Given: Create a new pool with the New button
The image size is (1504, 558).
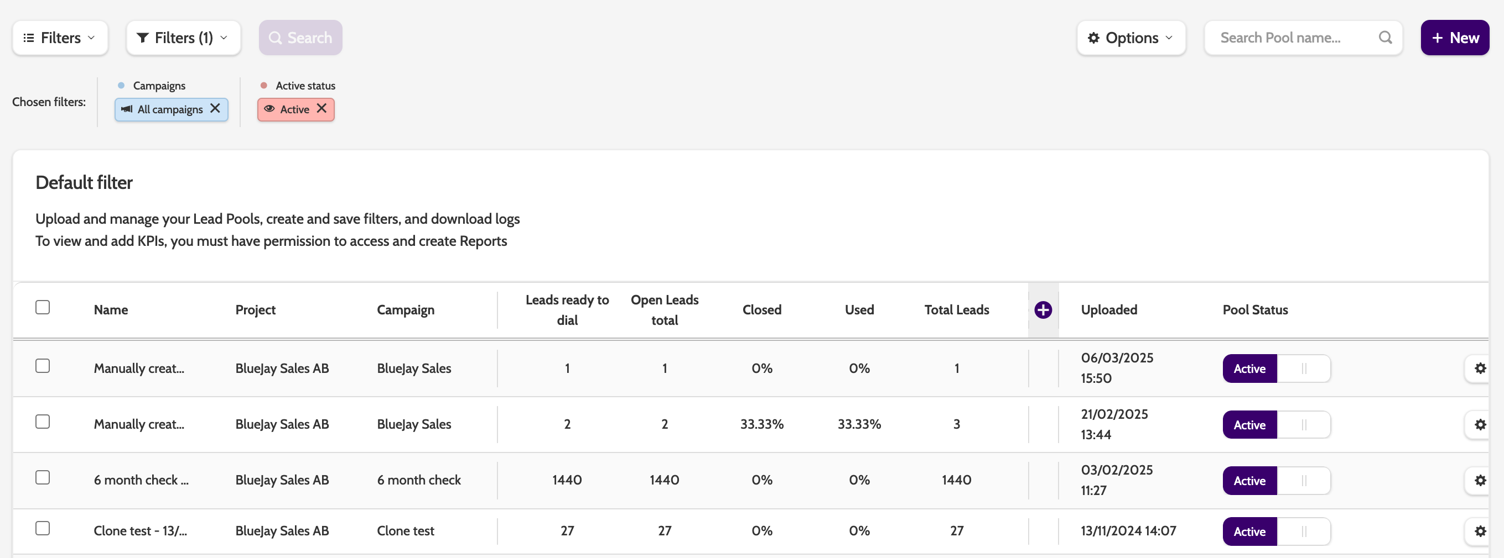Looking at the screenshot, I should (1454, 38).
